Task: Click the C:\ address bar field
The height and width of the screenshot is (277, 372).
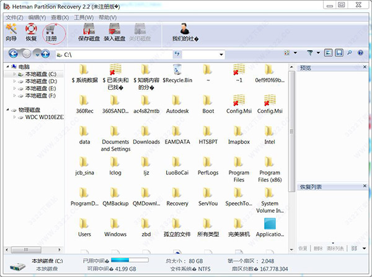Action: tap(114, 54)
